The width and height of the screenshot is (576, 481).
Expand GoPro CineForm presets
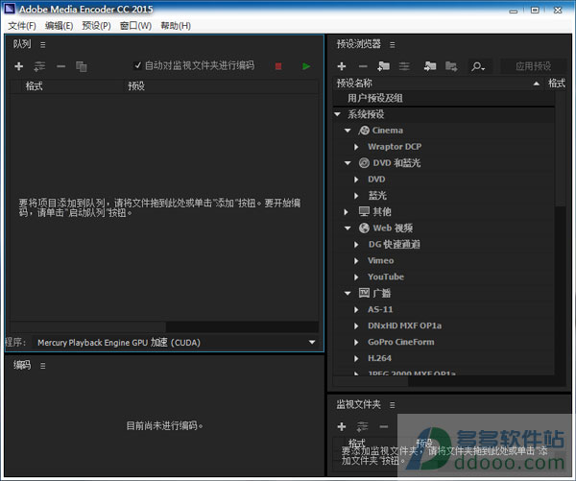click(356, 342)
